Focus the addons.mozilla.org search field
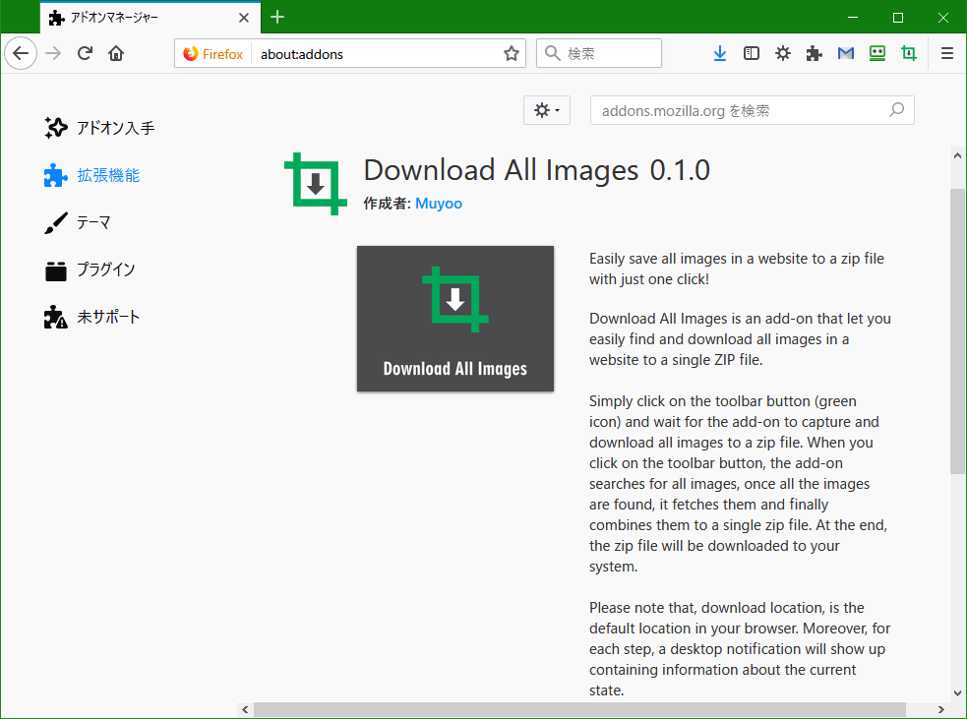 (x=752, y=110)
